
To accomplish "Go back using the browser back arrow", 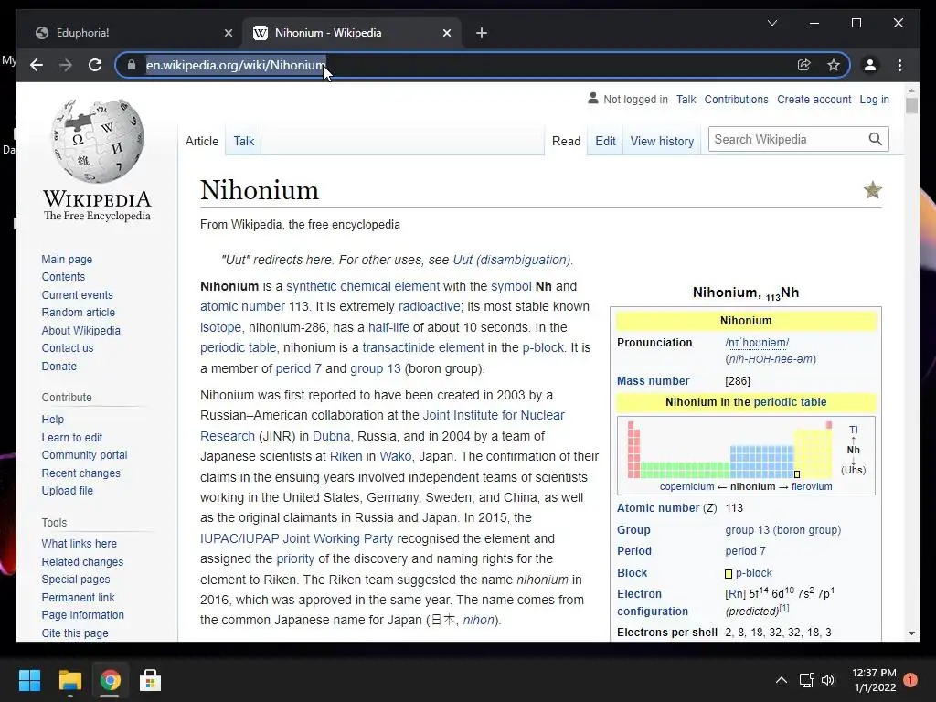I will pyautogui.click(x=37, y=65).
